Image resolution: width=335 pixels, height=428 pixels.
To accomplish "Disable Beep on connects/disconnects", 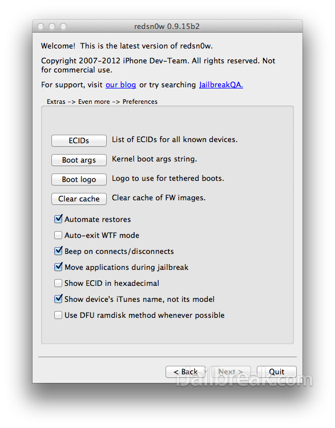I will click(58, 251).
